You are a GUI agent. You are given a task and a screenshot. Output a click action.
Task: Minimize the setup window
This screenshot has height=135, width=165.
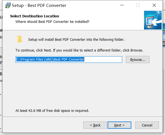click(122, 5)
